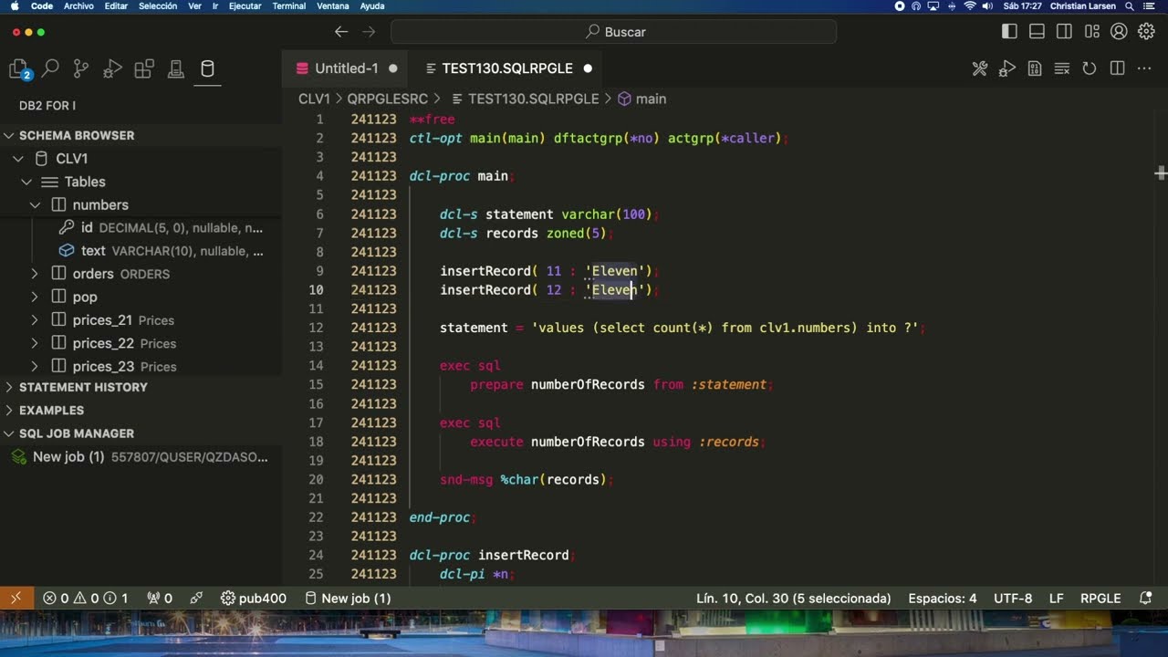Toggle the bottom panel layout icon
Screen dimensions: 1168x657
point(1037,32)
